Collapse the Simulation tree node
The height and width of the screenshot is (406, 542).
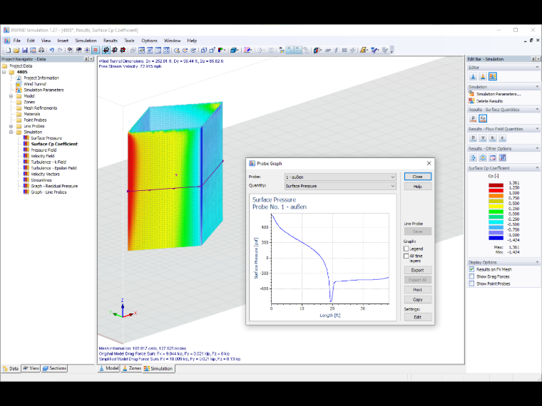(x=11, y=132)
